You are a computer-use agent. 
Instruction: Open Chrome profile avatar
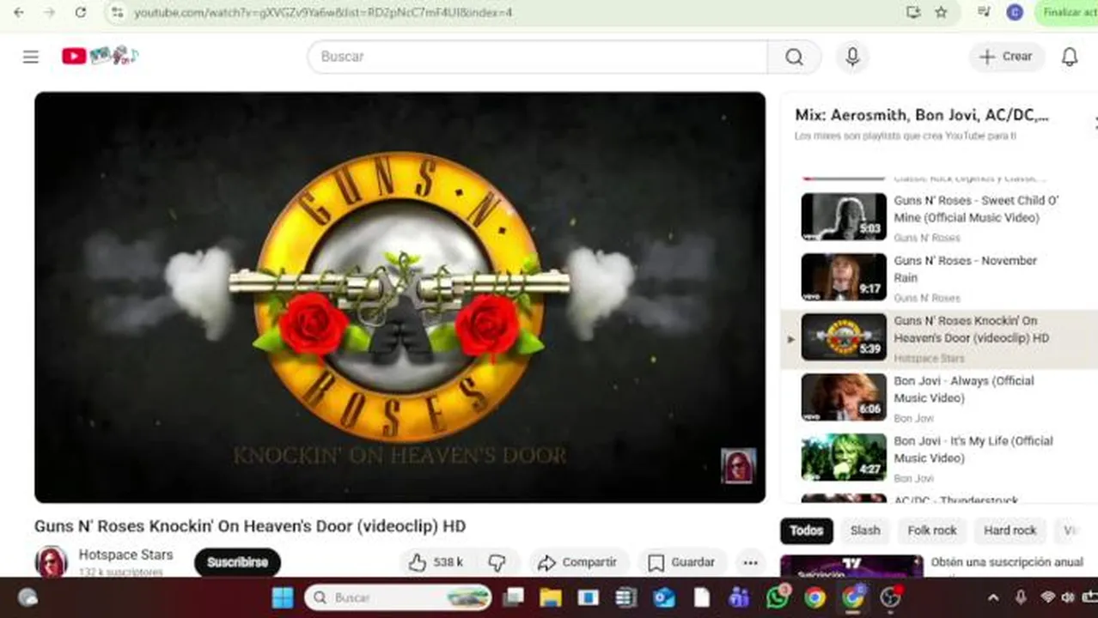1015,12
